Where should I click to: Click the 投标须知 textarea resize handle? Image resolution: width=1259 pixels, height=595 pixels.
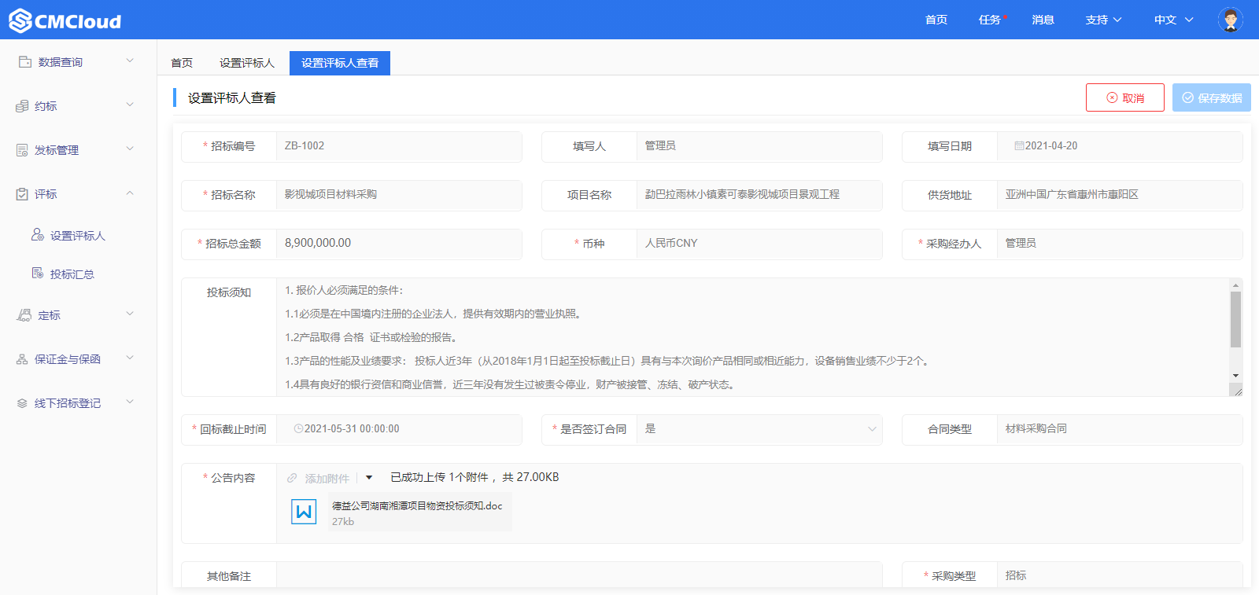(1237, 390)
